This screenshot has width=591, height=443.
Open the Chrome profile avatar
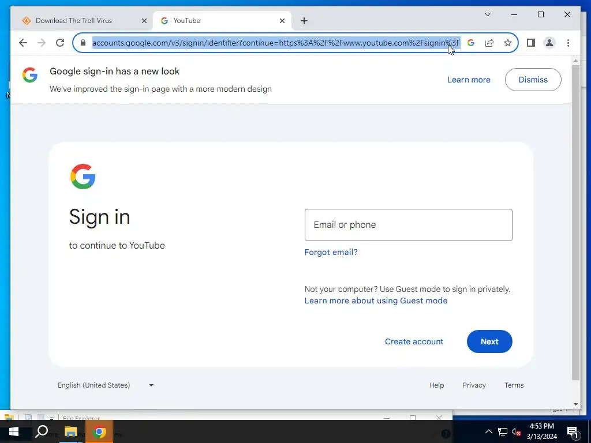click(549, 43)
